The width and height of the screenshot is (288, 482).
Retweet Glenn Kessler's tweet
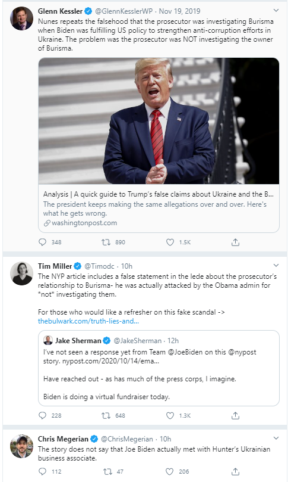pyautogui.click(x=106, y=242)
